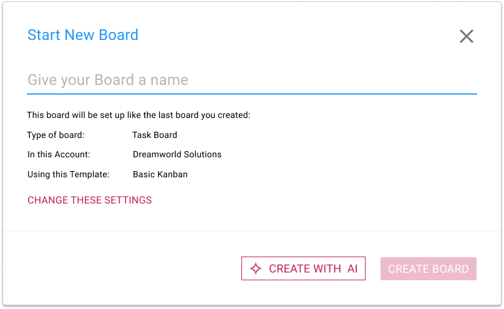Image resolution: width=504 pixels, height=309 pixels.
Task: Select the Using this Template label
Action: point(69,174)
